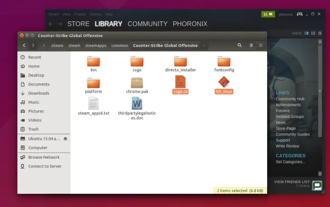Image resolution: width=330 pixels, height=207 pixels.
Task: Navigate to steam in path bar
Action: (x=74, y=46)
